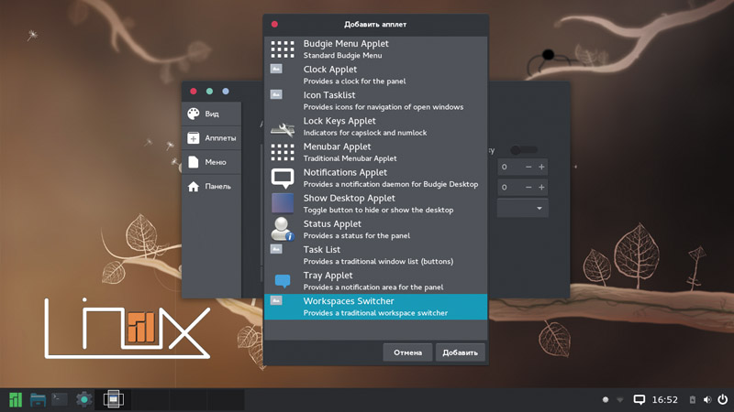Screen dimensions: 734x412
Task: Select the Clock Applet entry title
Action: [330, 70]
